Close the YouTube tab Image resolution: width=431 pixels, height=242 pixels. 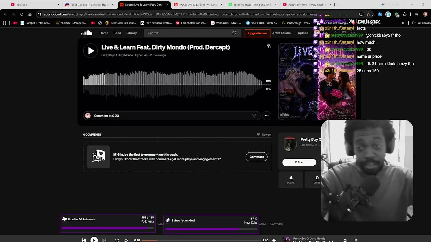click(58, 5)
